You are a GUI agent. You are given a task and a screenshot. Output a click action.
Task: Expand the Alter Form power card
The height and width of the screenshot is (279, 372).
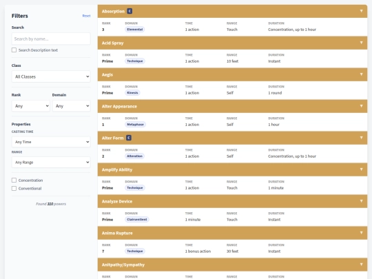361,138
